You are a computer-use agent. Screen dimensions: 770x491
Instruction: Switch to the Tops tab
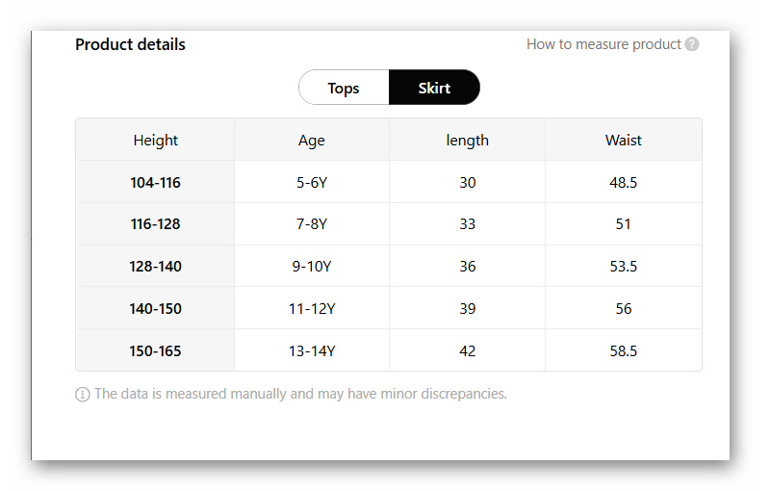344,88
